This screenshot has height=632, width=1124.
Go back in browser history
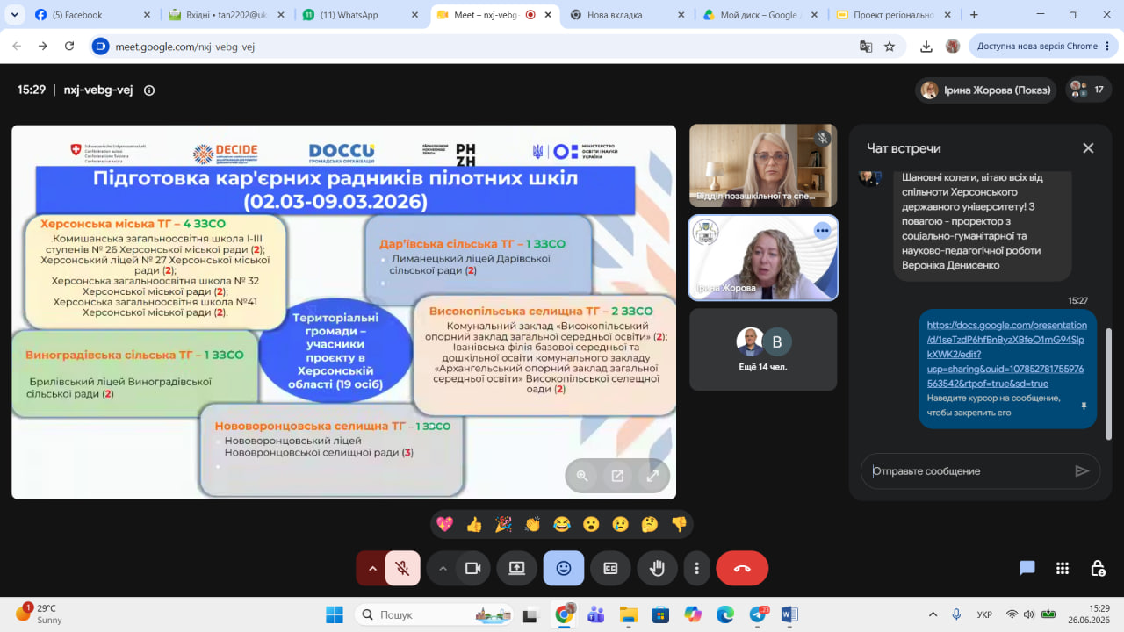tap(17, 47)
